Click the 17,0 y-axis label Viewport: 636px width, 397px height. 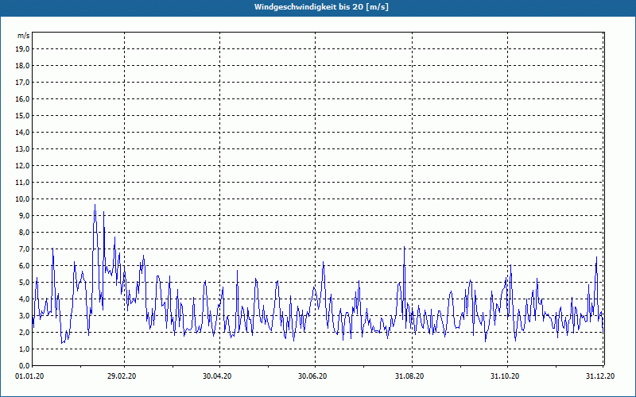22,83
